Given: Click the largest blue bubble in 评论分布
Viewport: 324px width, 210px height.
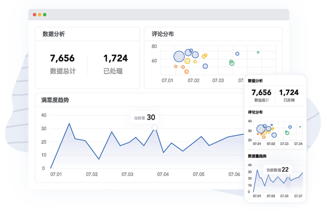Looking at the screenshot, I should click(179, 56).
